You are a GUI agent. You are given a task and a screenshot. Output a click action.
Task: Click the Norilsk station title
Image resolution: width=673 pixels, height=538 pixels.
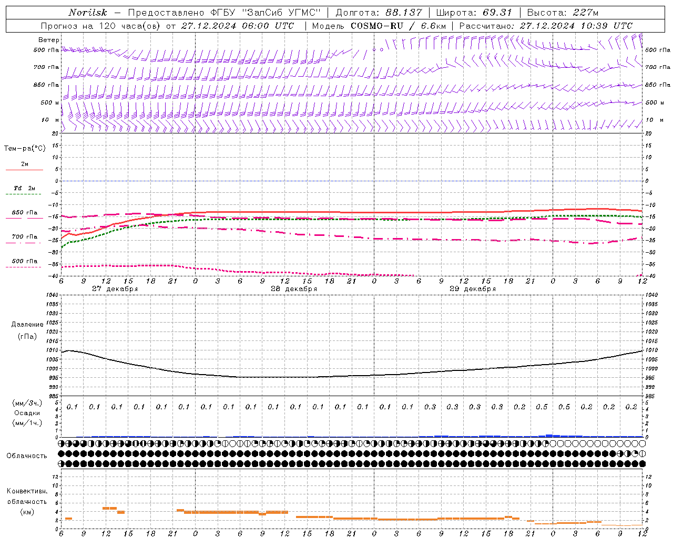click(x=87, y=13)
